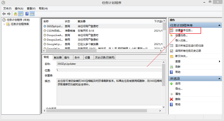Select the 任务计划程序 (本地) tree root
This screenshot has height=121, width=224.
point(18,20)
